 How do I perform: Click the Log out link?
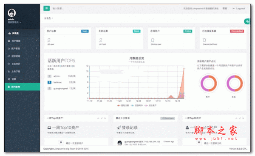pyautogui.click(x=239, y=9)
